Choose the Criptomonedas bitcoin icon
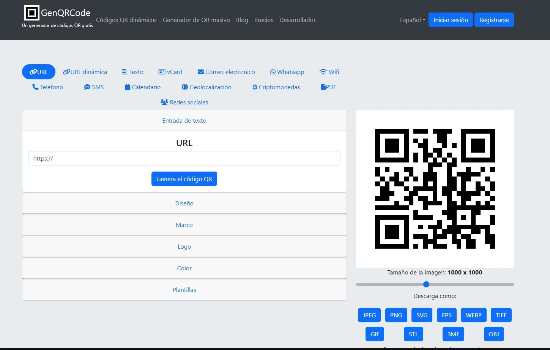This screenshot has height=350, width=550. tap(255, 87)
